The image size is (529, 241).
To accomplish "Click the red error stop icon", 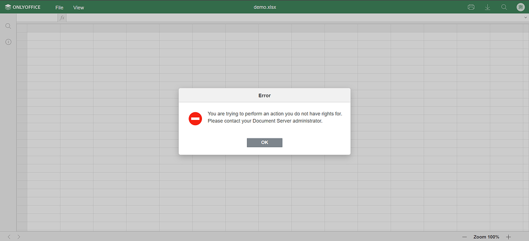I will coord(195,119).
